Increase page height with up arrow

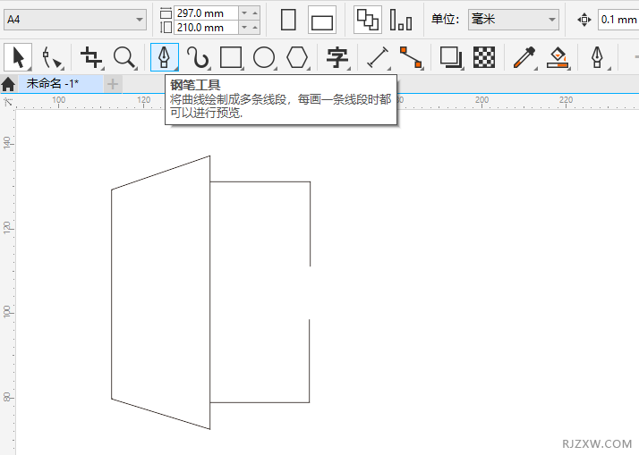coord(255,28)
